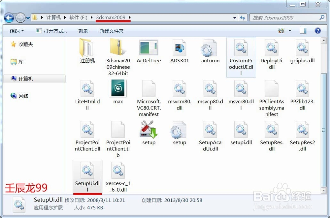This screenshot has height=218, width=330.
Task: Navigate to 软件 (F:) in the address bar
Action: point(78,17)
